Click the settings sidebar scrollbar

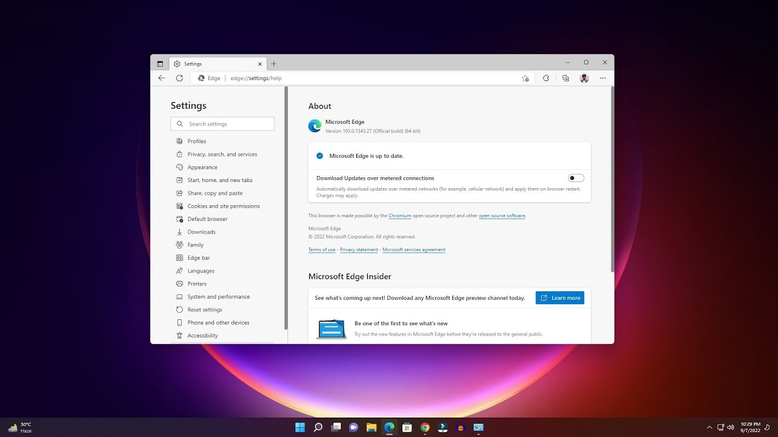click(x=286, y=208)
